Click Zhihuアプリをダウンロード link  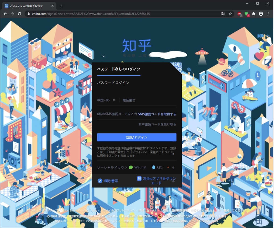click(x=159, y=181)
